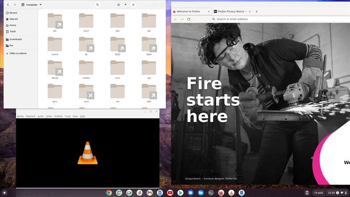Switch to the Firefox Privacy Notice tab
This screenshot has height=197, width=350.
(x=232, y=11)
